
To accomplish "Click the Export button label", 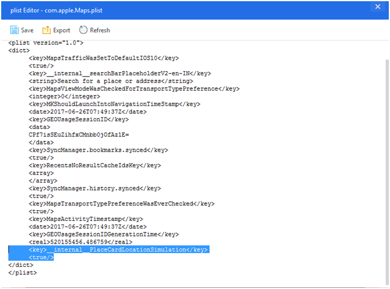I will (62, 30).
